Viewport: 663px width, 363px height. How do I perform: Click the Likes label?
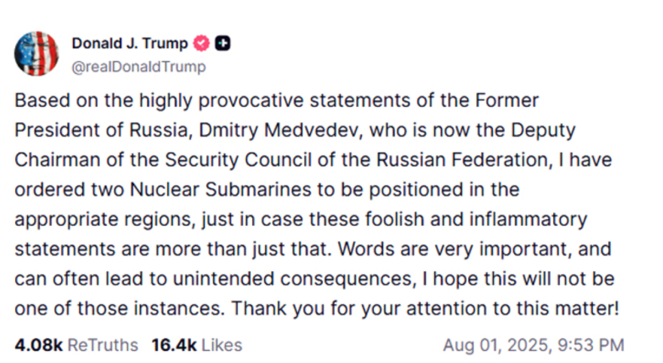point(221,346)
